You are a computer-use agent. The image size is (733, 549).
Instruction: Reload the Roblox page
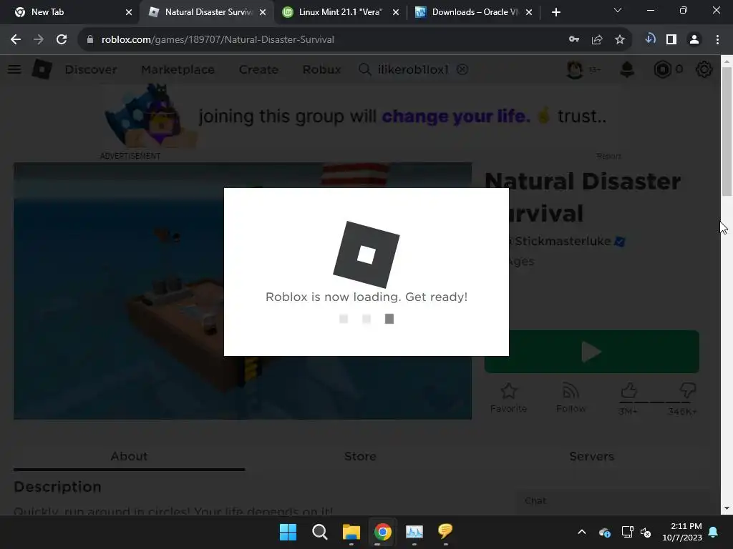click(x=62, y=40)
